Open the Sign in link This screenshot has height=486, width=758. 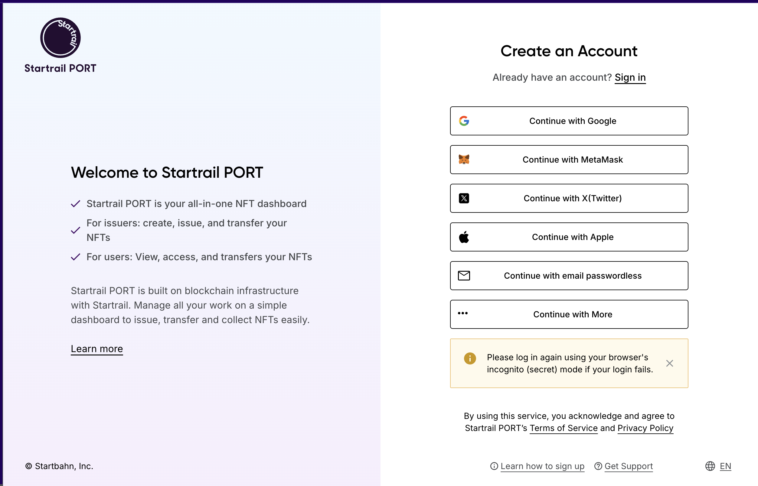pyautogui.click(x=630, y=77)
